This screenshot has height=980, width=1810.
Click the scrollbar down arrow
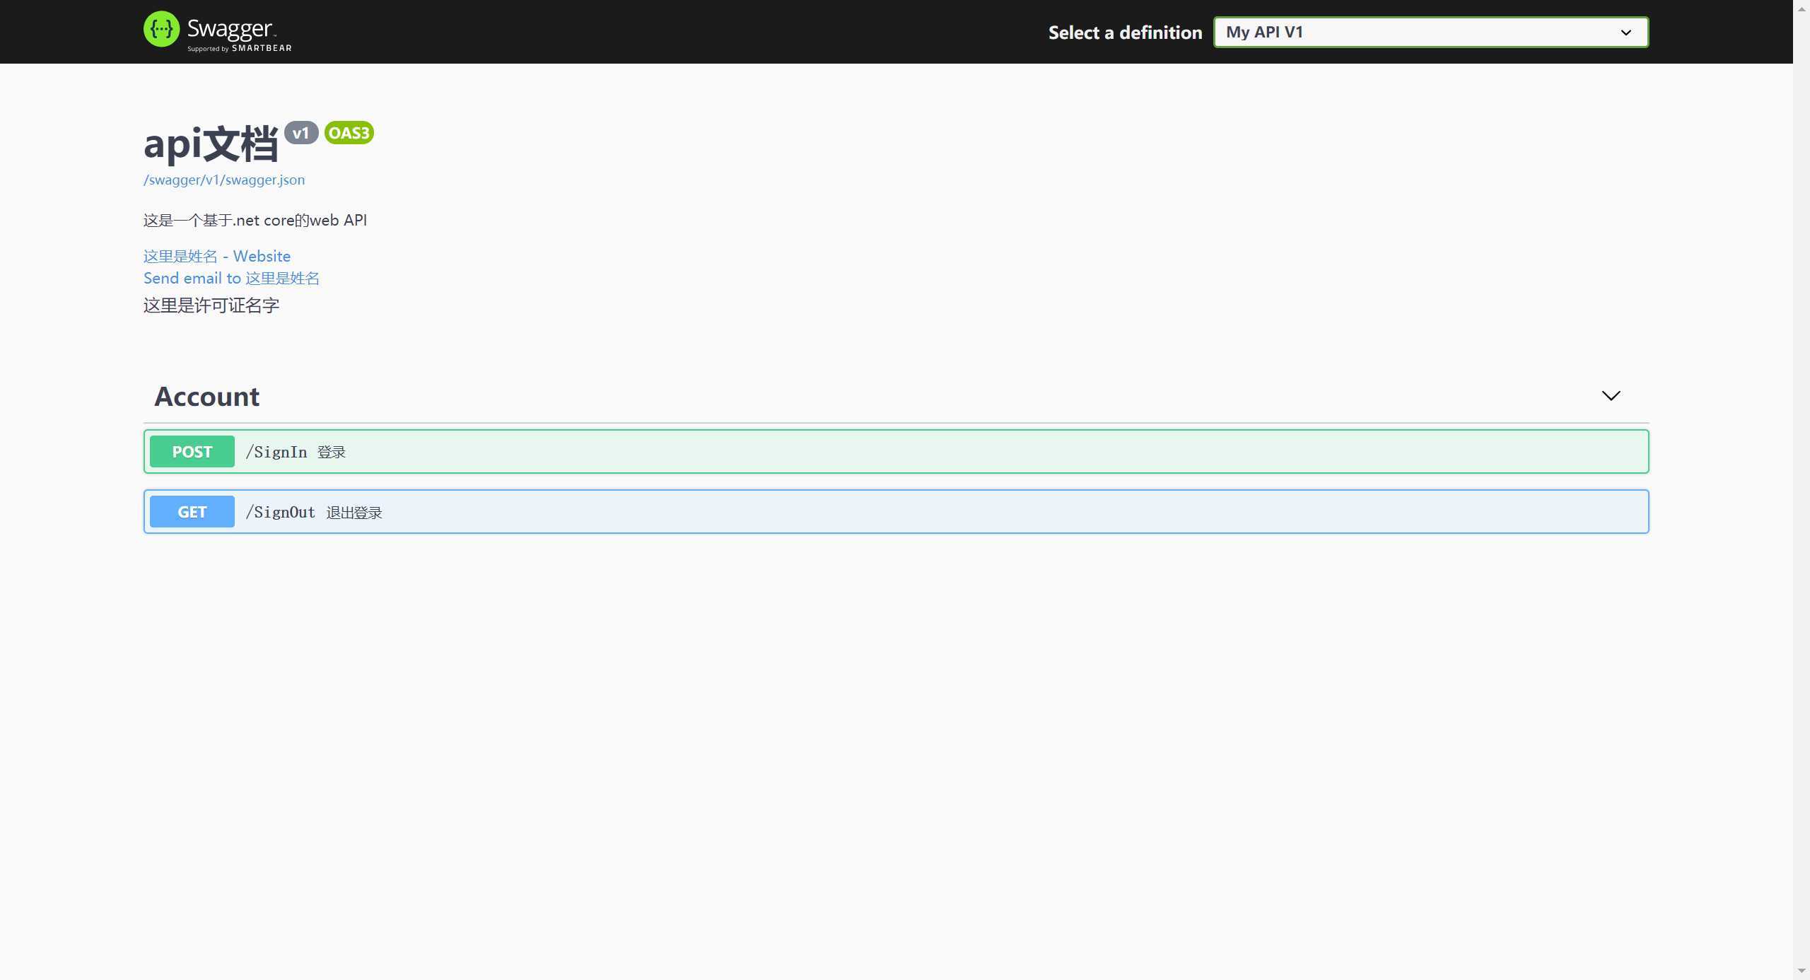pos(1801,972)
